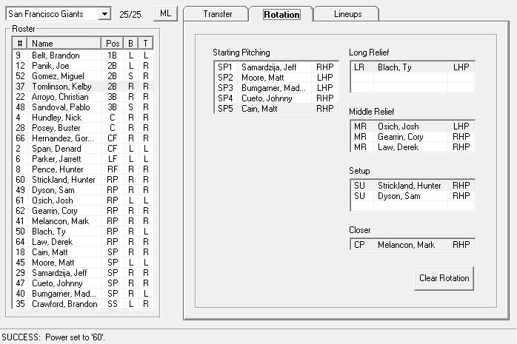The height and width of the screenshot is (344, 517).
Task: Select closer Melancon, Mark
Action: tap(411, 245)
